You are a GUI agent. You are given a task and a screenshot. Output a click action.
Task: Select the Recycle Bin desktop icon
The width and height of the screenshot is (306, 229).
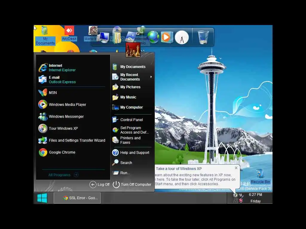[x=260, y=177]
